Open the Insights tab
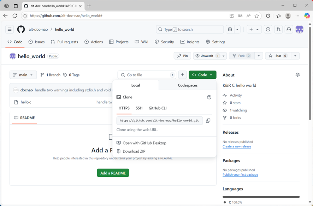 [x=190, y=42]
